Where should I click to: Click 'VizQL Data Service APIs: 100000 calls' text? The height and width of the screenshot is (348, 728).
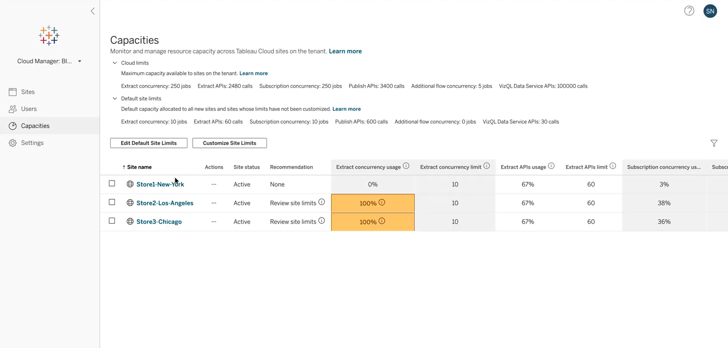coord(543,86)
